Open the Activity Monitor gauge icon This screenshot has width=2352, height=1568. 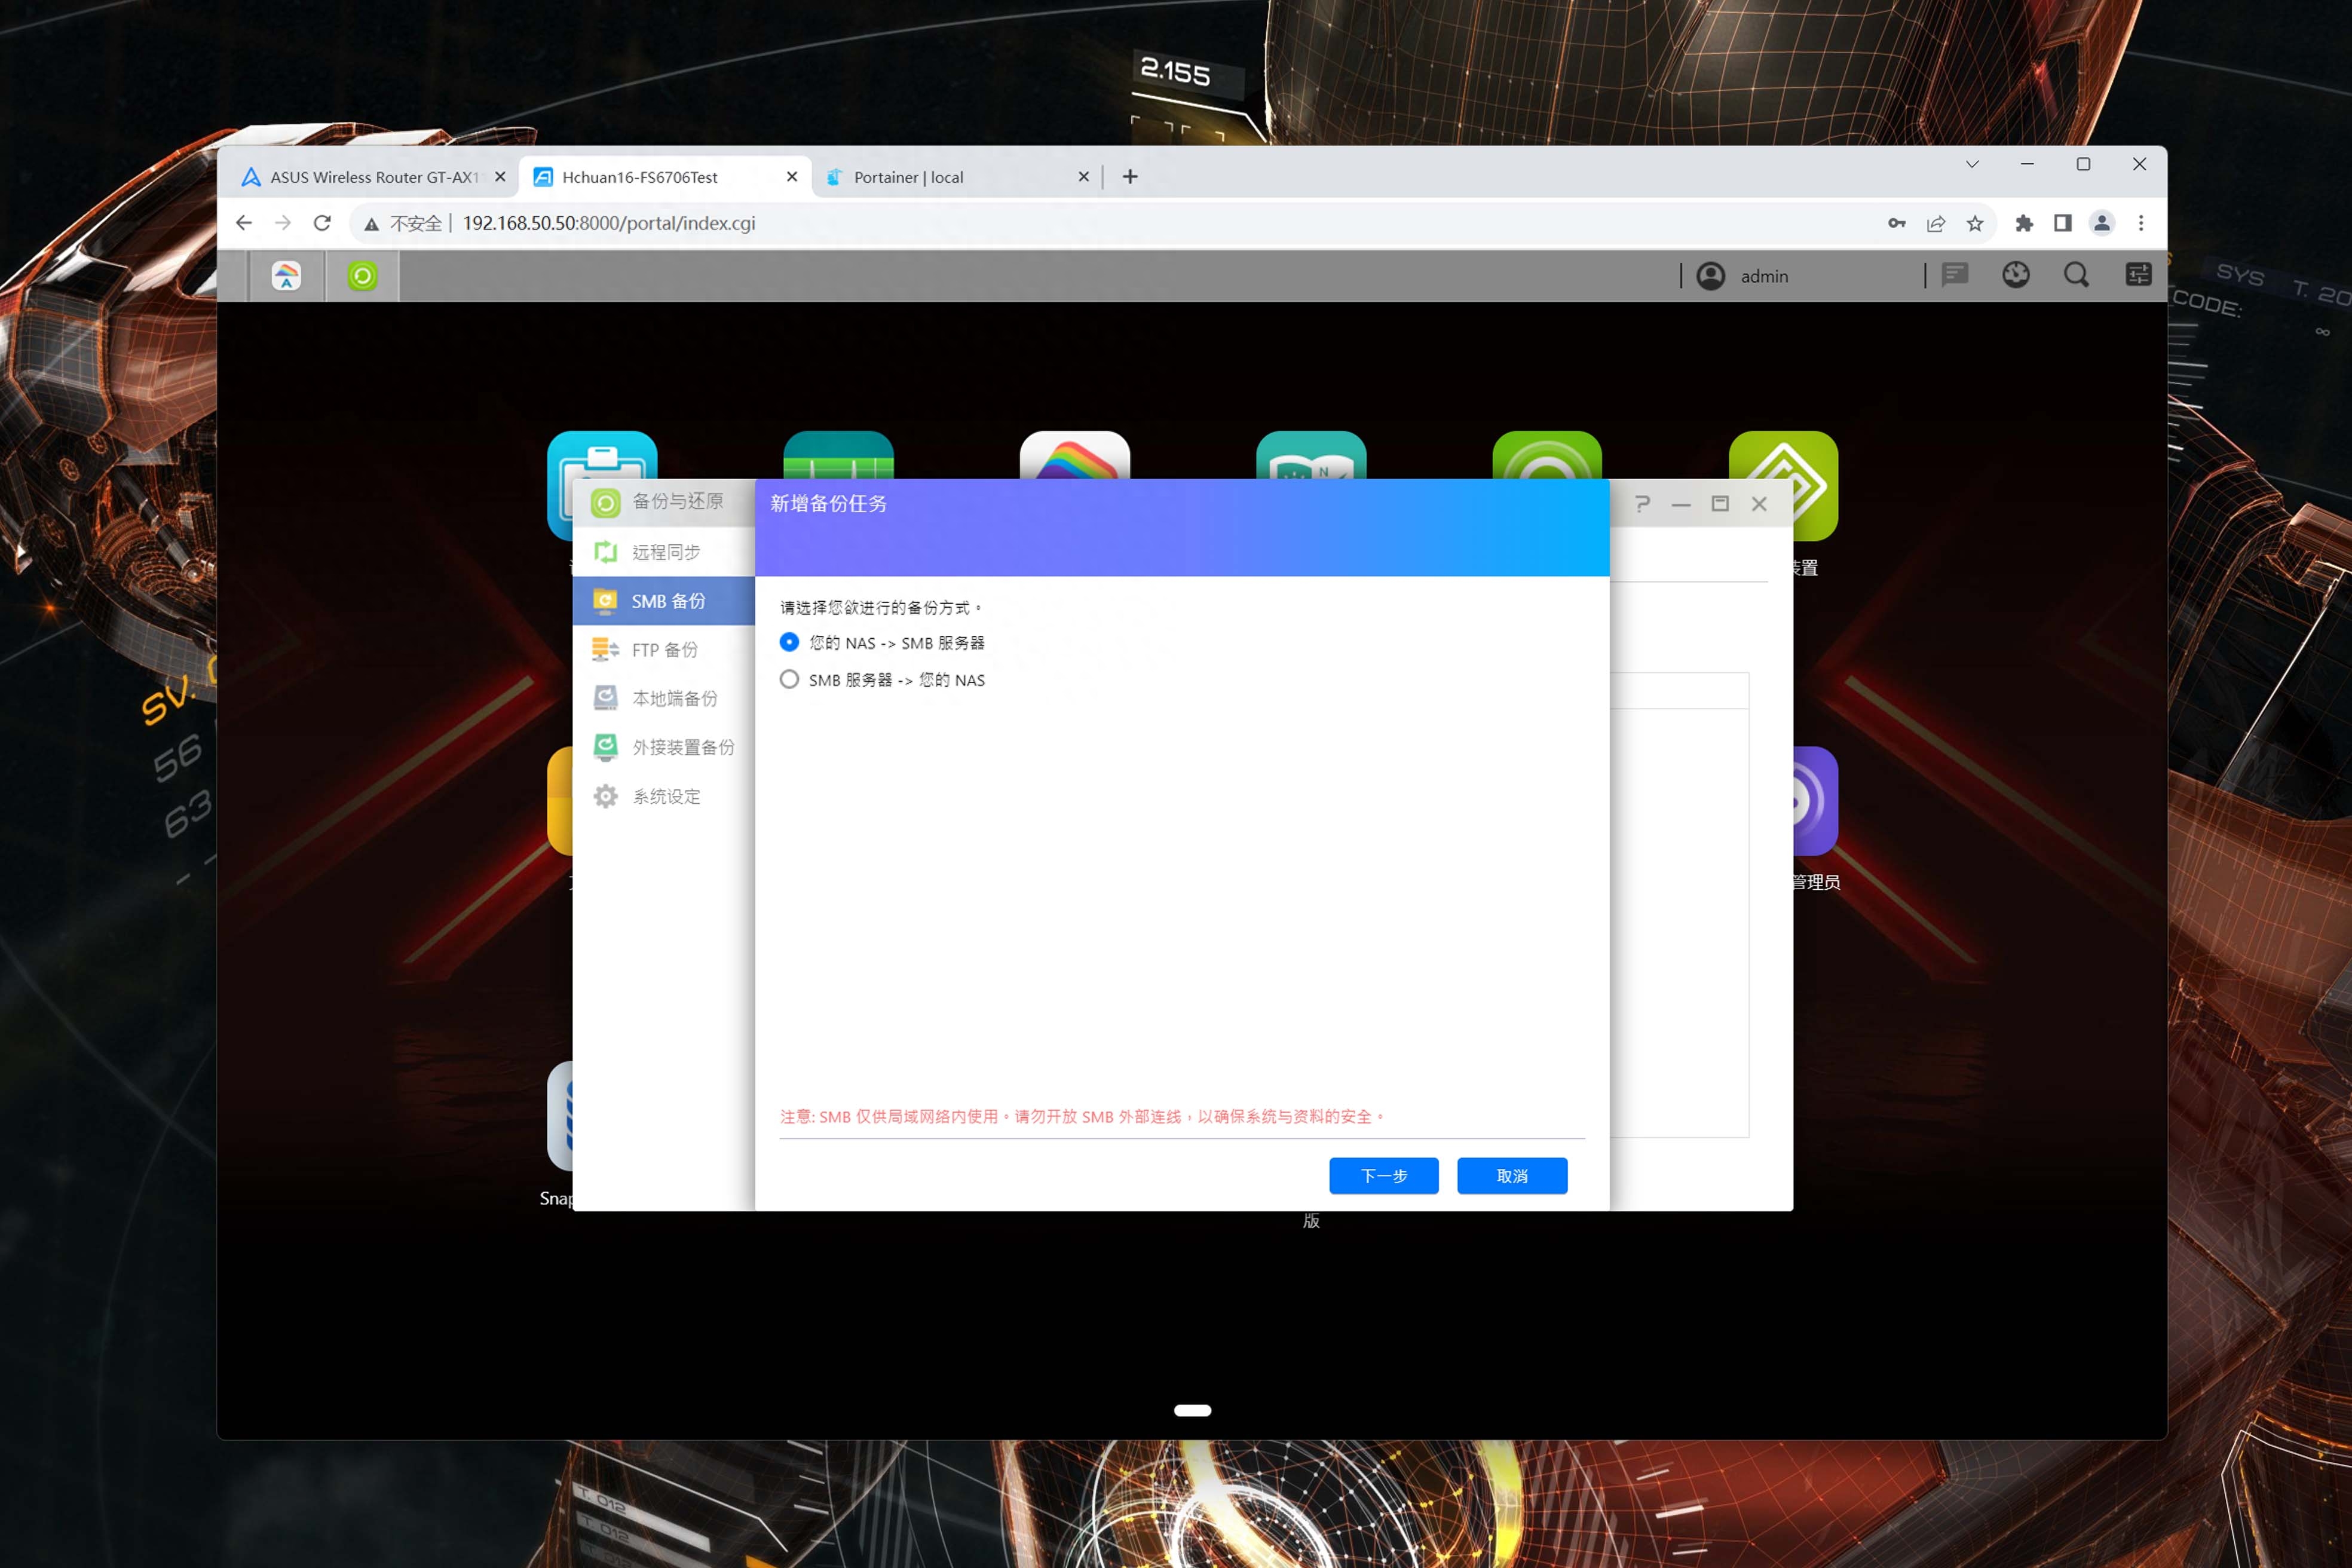point(2015,275)
